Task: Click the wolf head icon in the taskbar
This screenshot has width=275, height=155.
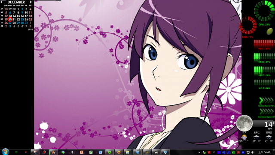Action: (x=72, y=152)
